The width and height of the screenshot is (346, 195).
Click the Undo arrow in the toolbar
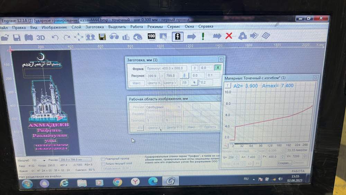55,37
